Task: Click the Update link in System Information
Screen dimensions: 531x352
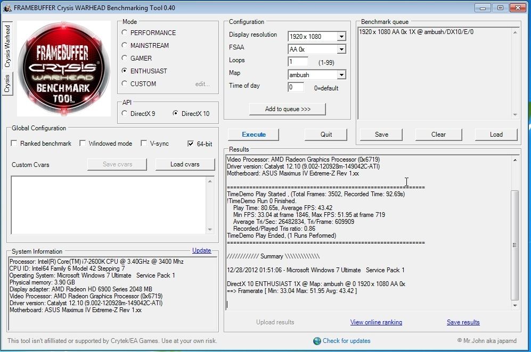Action: [x=201, y=250]
